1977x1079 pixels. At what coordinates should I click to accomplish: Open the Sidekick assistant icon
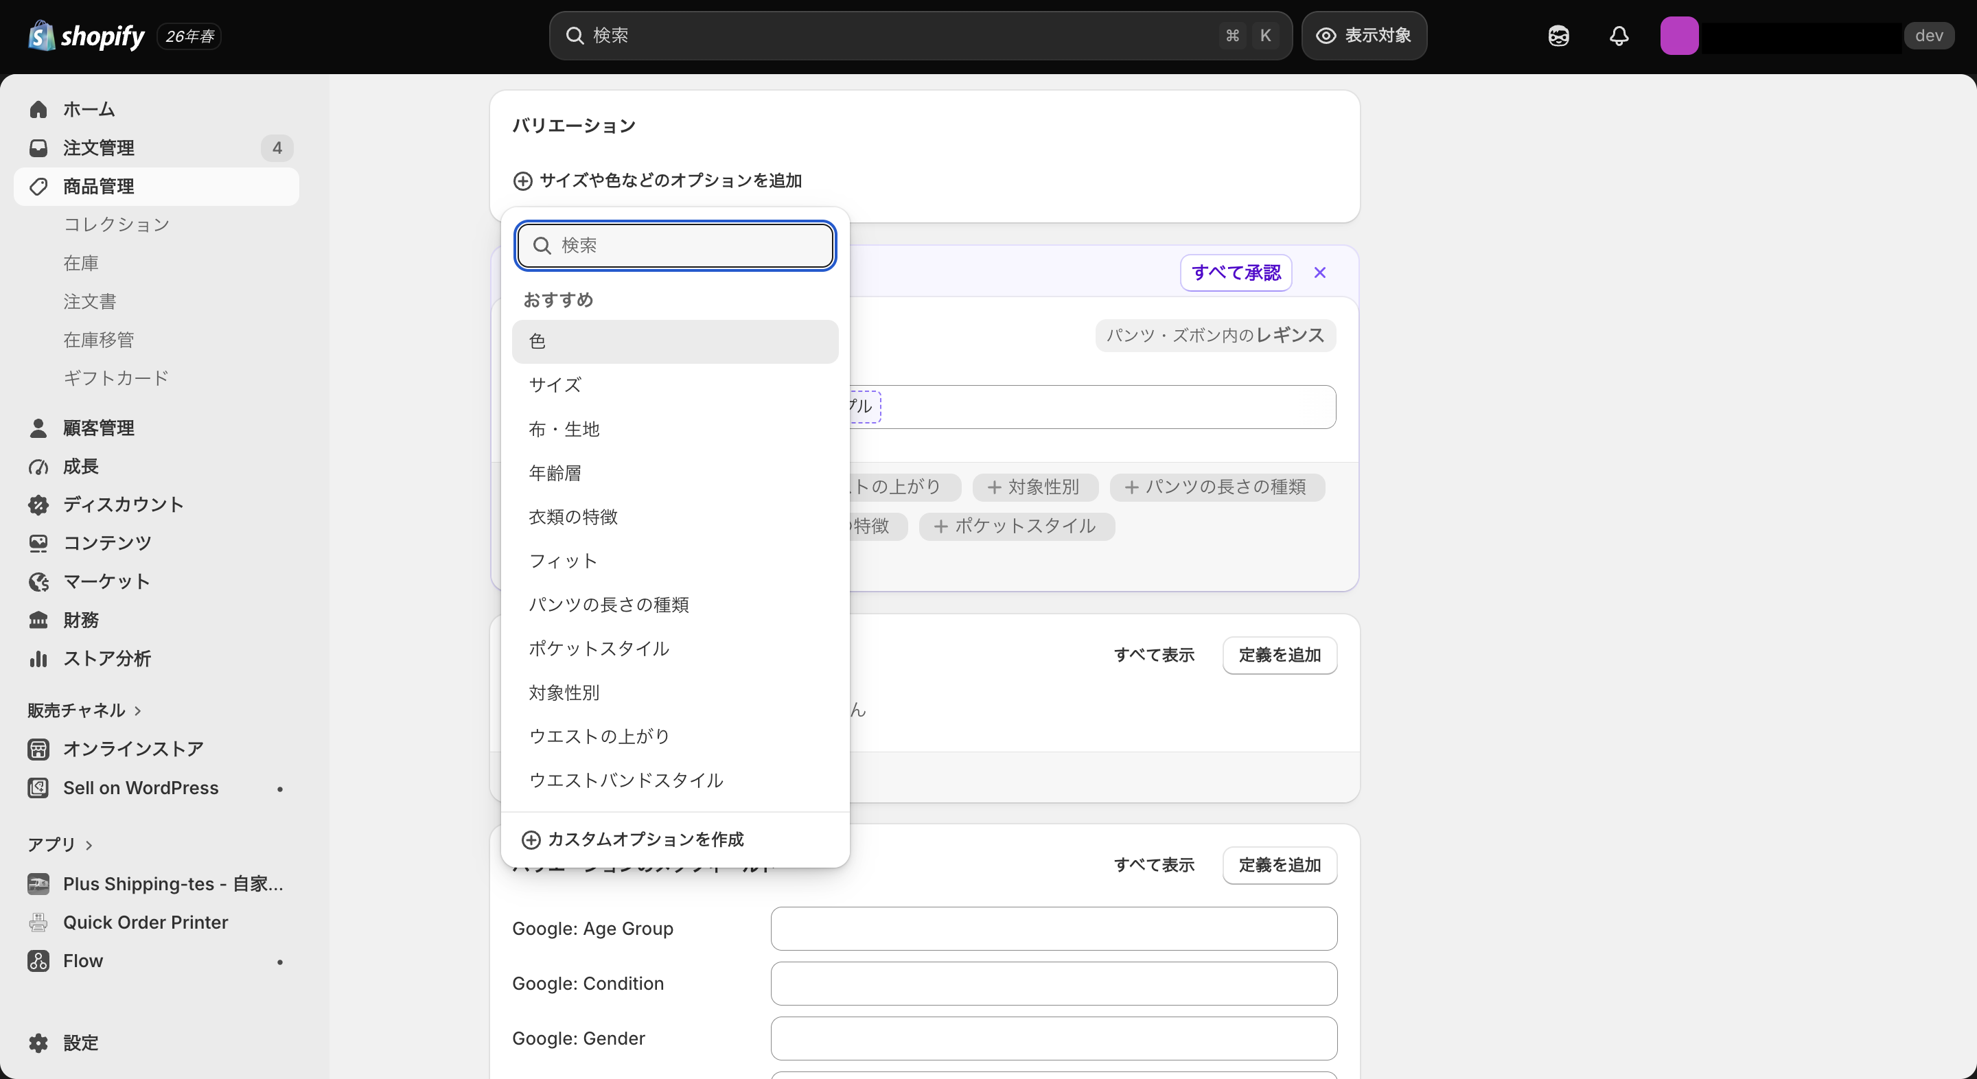tap(1558, 35)
